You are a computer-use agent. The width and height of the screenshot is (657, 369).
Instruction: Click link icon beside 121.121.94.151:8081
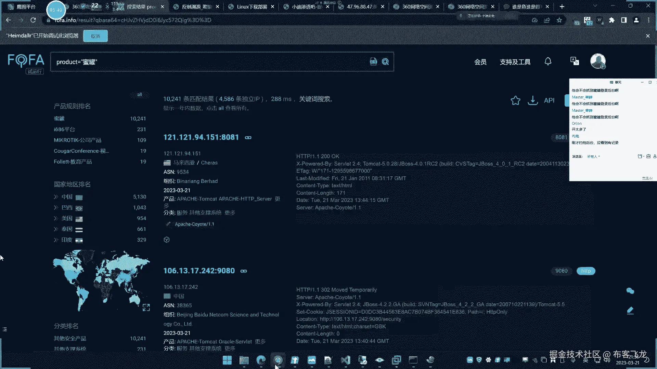(x=248, y=138)
